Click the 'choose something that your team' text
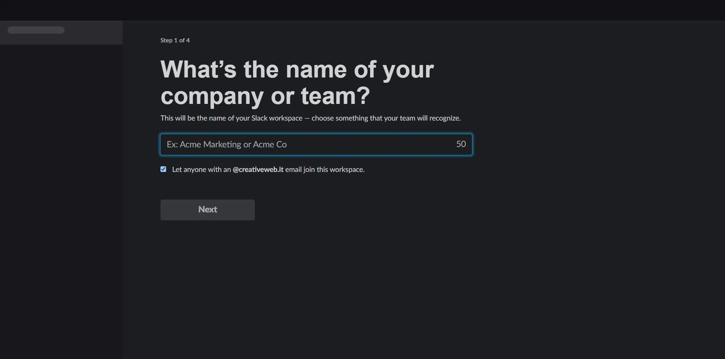The width and height of the screenshot is (725, 359). 363,118
